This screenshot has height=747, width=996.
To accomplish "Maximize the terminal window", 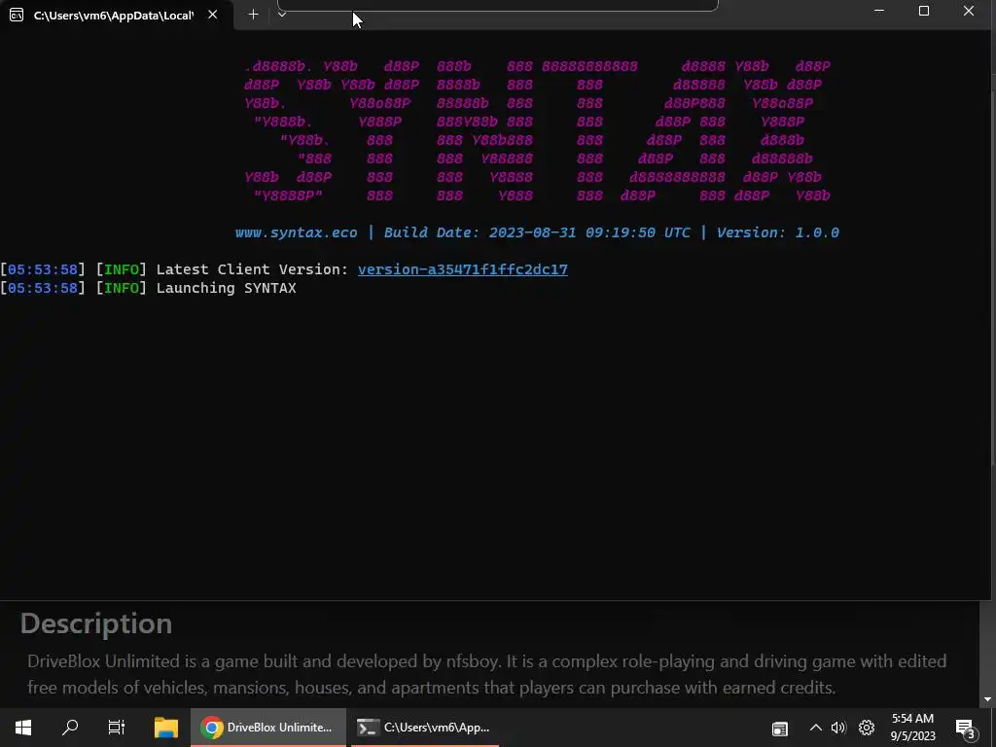I will (x=924, y=11).
